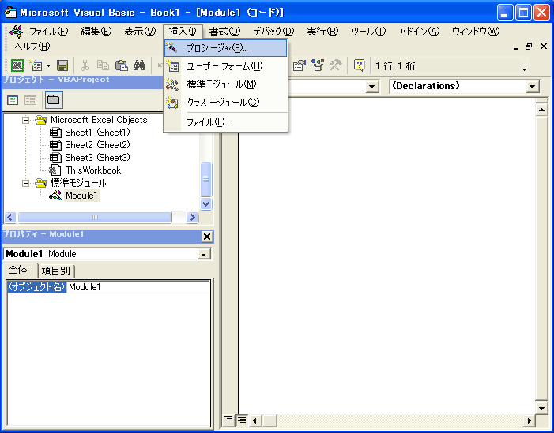554x433 pixels.
Task: Open the ウィンドウ(W) menu
Action: click(476, 32)
